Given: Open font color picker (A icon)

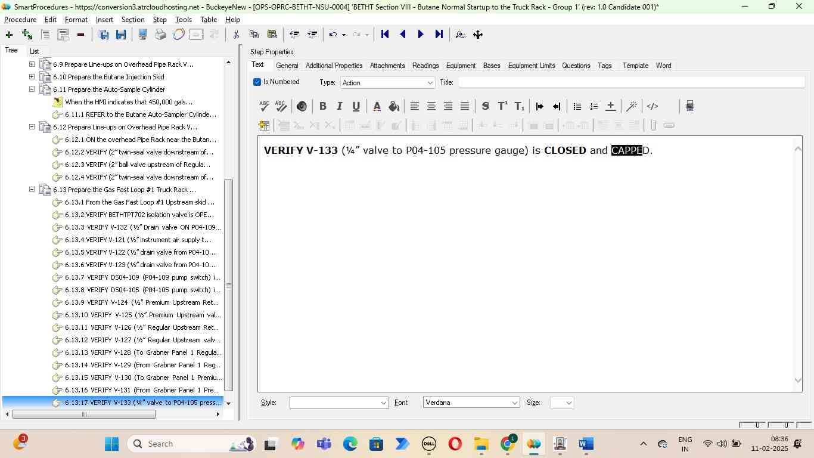Looking at the screenshot, I should coord(377,106).
